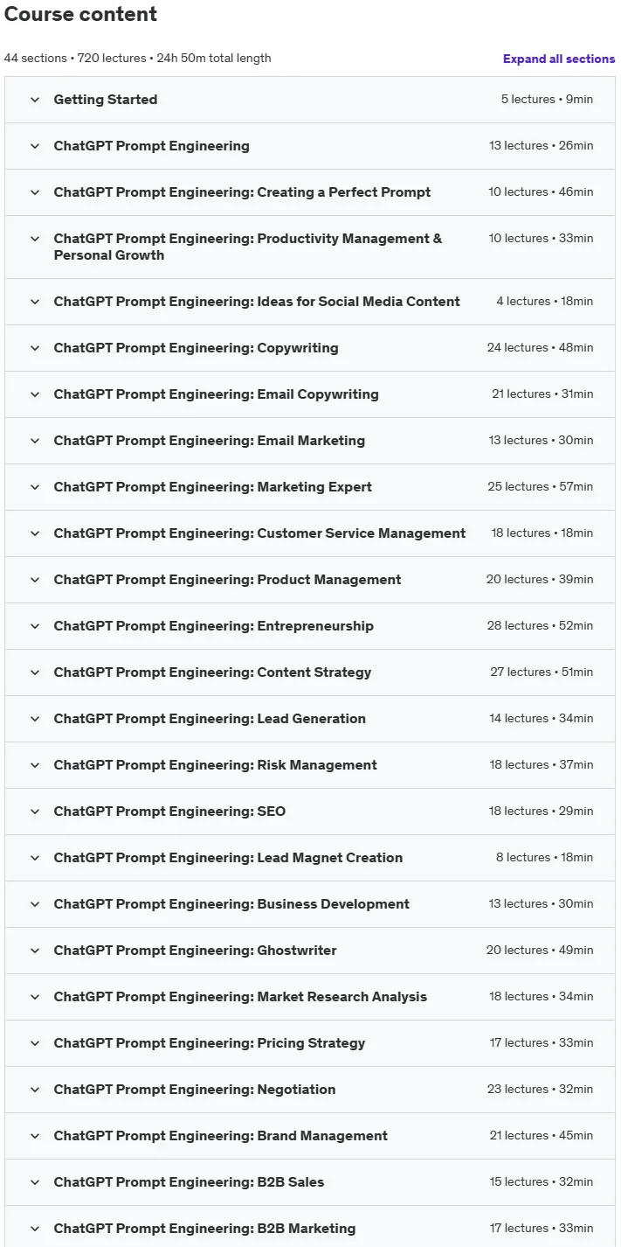Expand the Email Marketing chevron icon
The image size is (621, 1247).
tap(35, 441)
